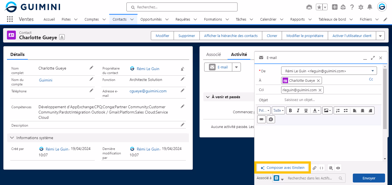Viewport: 392px width, 185px height.
Task: Collapse the À venir et passés section
Action: click(x=208, y=97)
